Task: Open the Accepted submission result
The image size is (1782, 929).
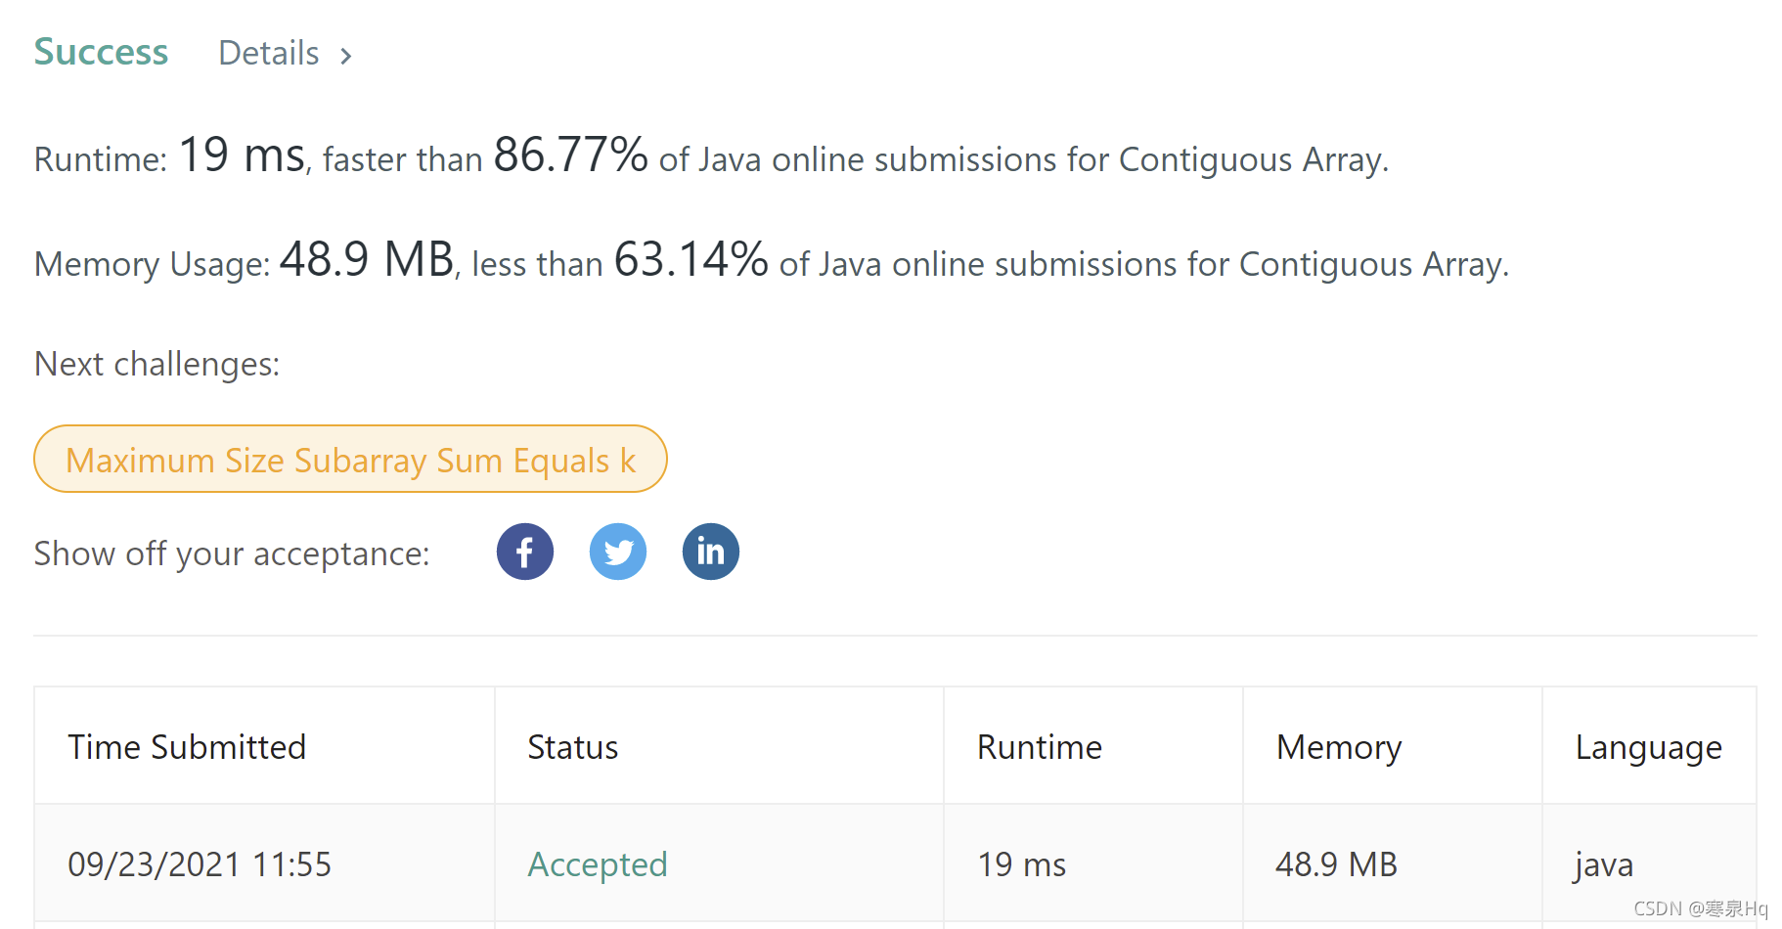Action: tap(598, 864)
